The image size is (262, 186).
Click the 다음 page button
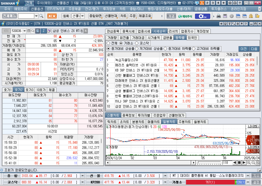click(254, 49)
